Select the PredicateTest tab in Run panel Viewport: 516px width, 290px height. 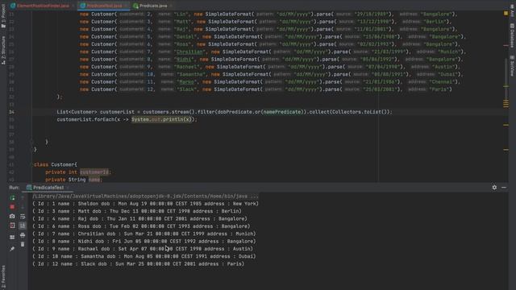[48, 188]
